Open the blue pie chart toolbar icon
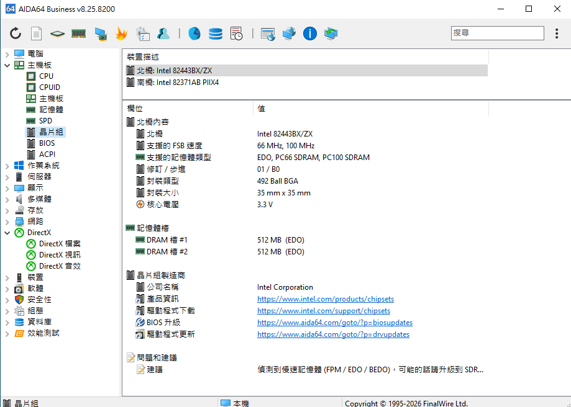571x407 pixels. 194,34
